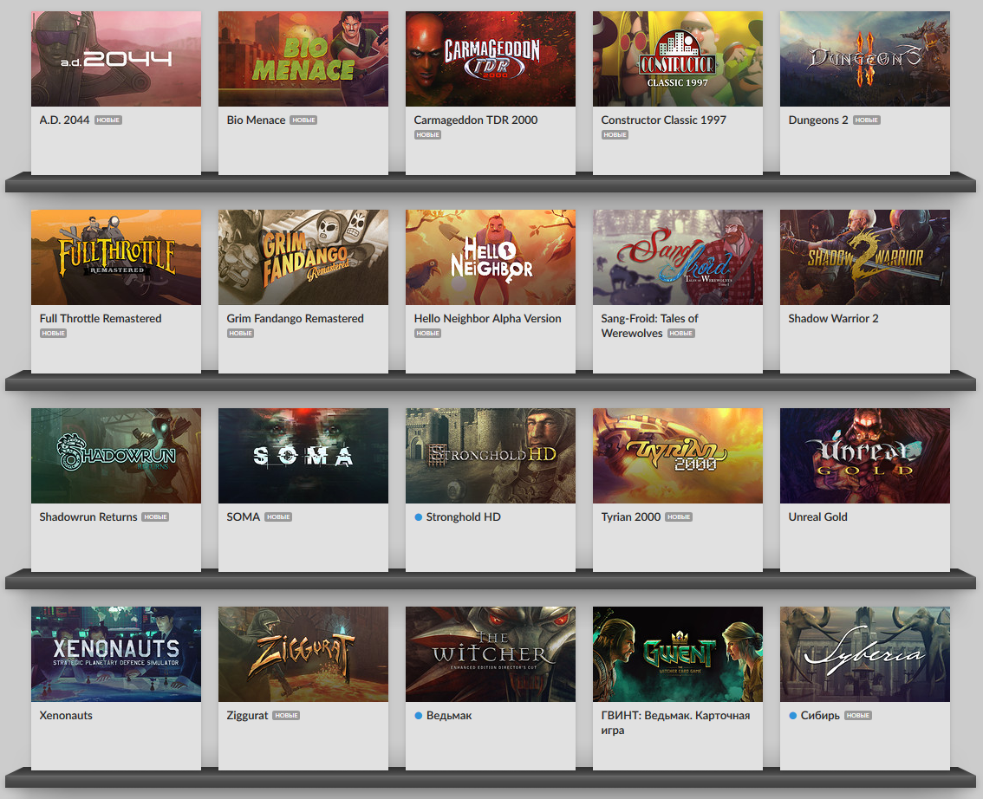Open the Xenonauts cover image
The height and width of the screenshot is (799, 983).
[116, 654]
